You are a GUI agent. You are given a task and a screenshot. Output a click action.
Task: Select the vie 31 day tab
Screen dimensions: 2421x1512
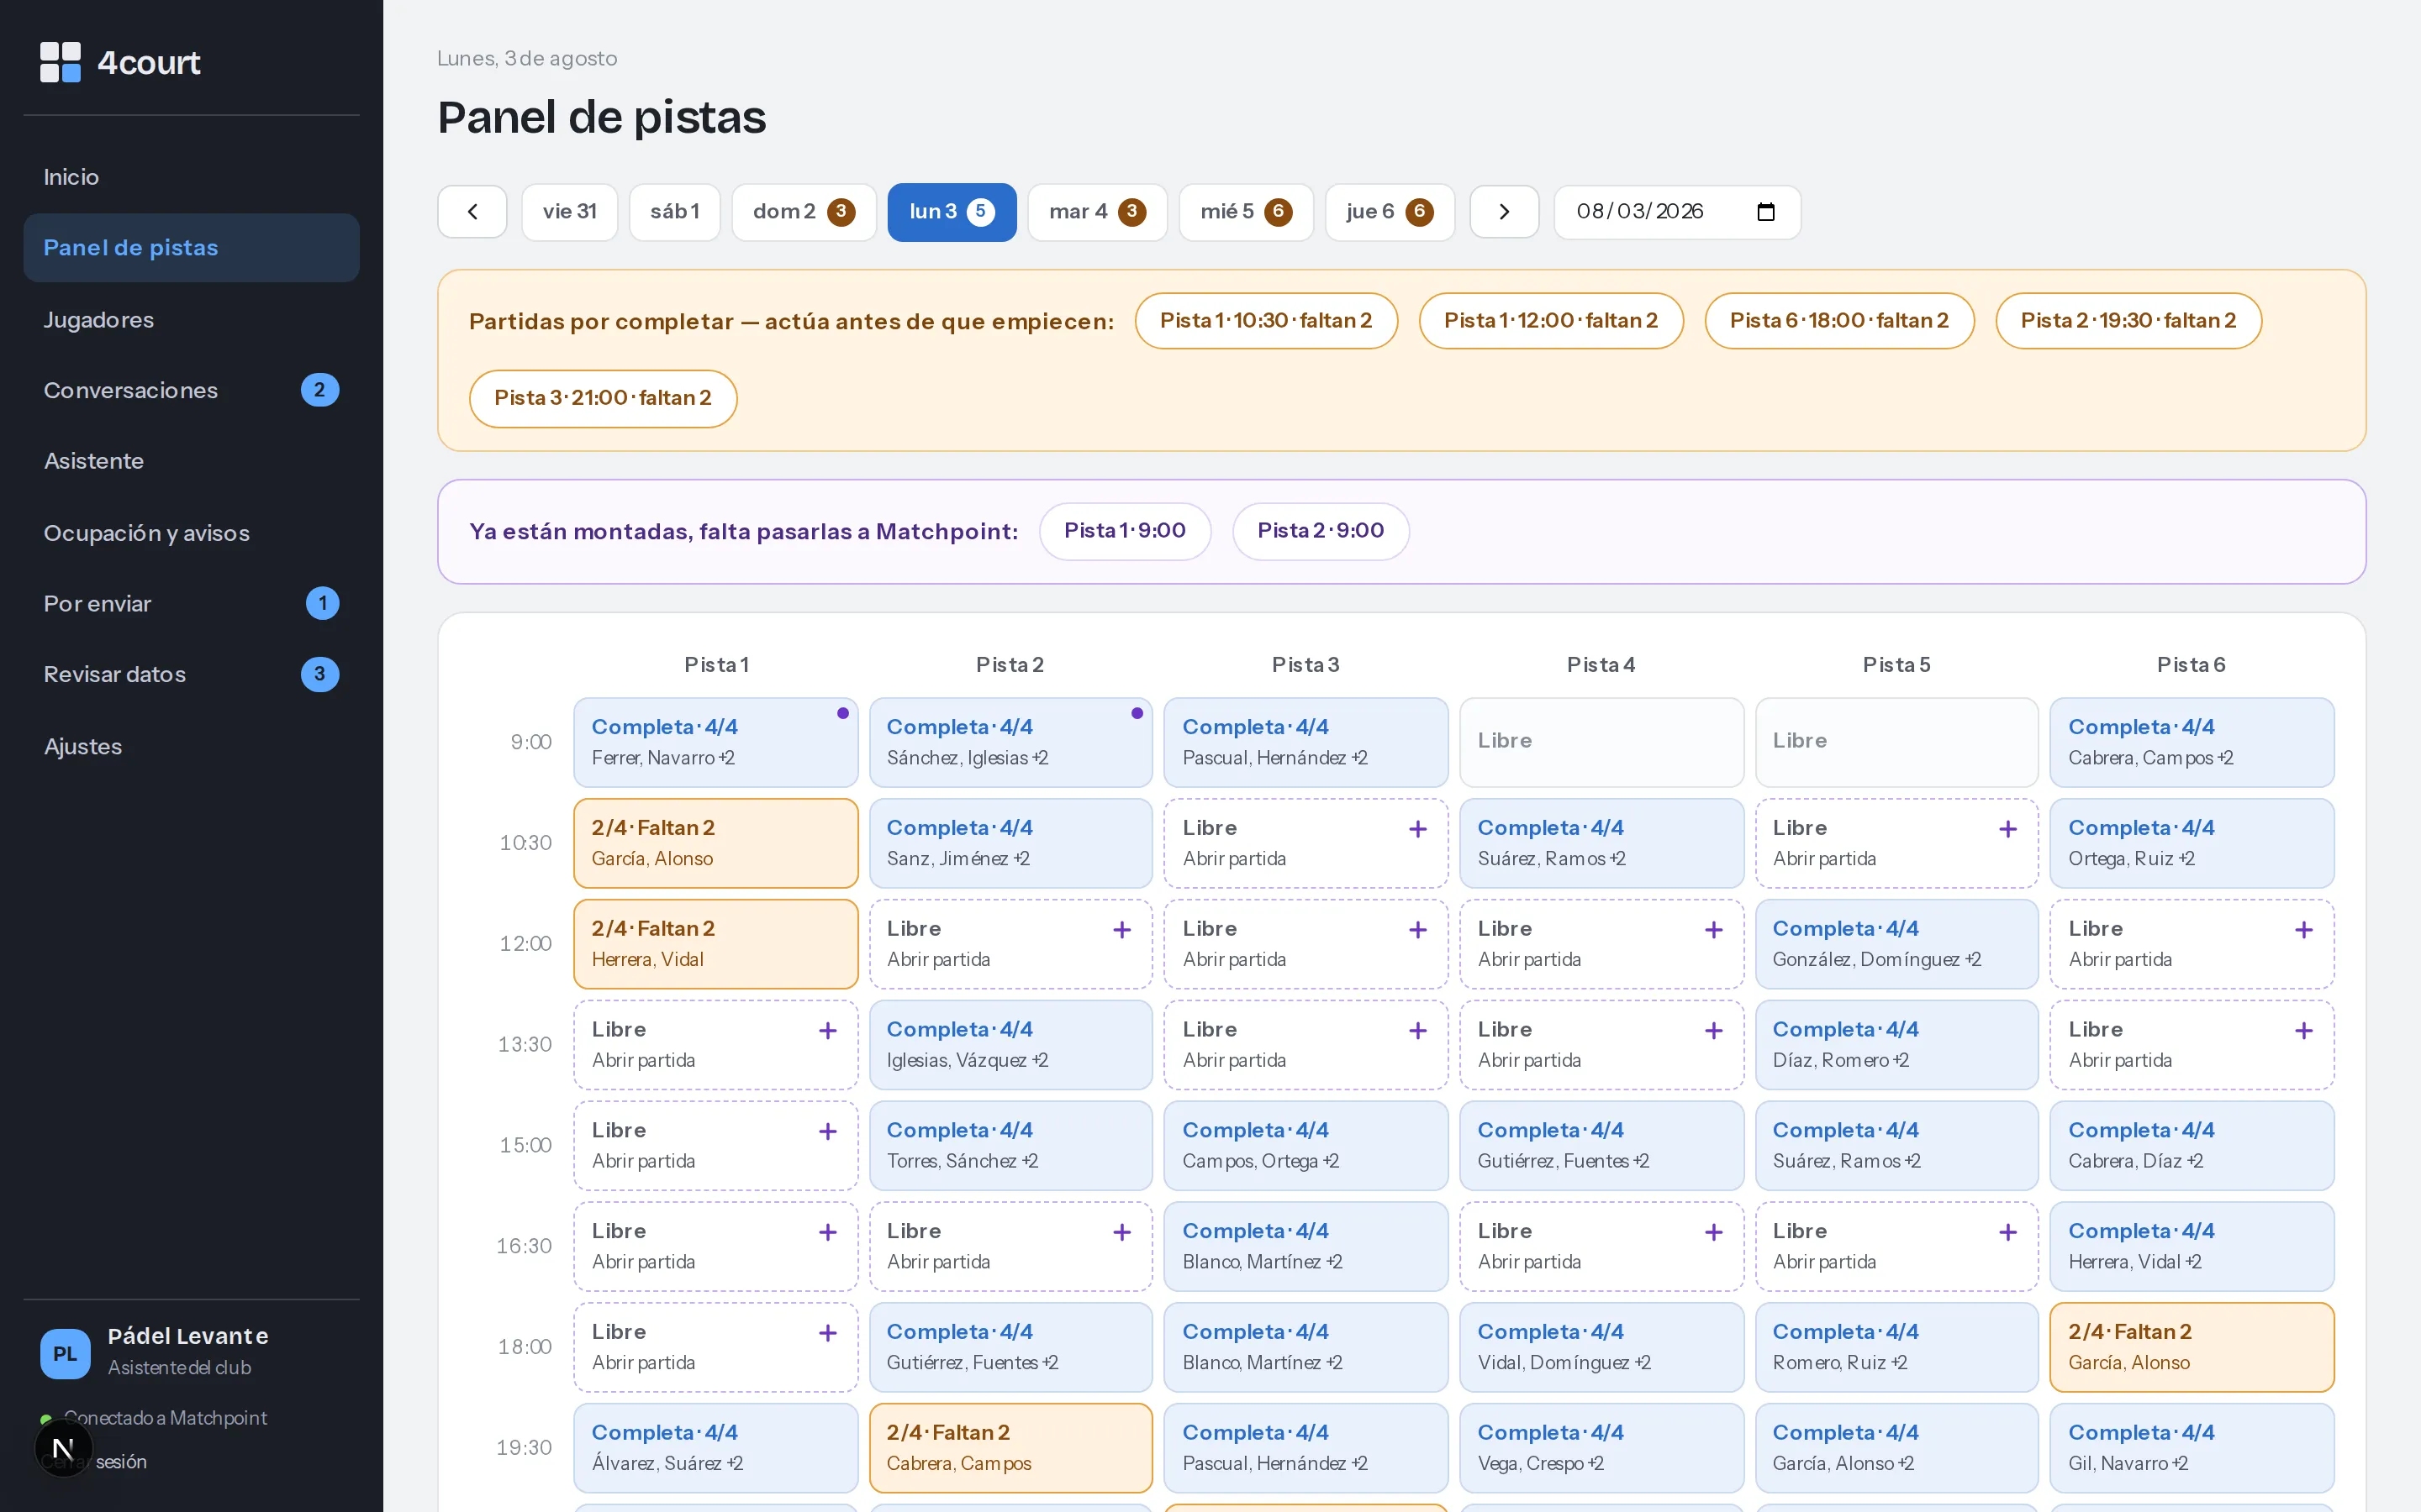coord(569,212)
